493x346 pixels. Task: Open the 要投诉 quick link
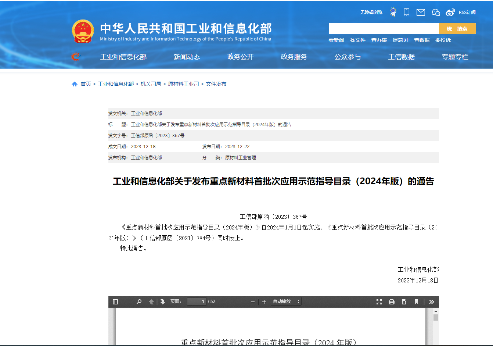(443, 40)
